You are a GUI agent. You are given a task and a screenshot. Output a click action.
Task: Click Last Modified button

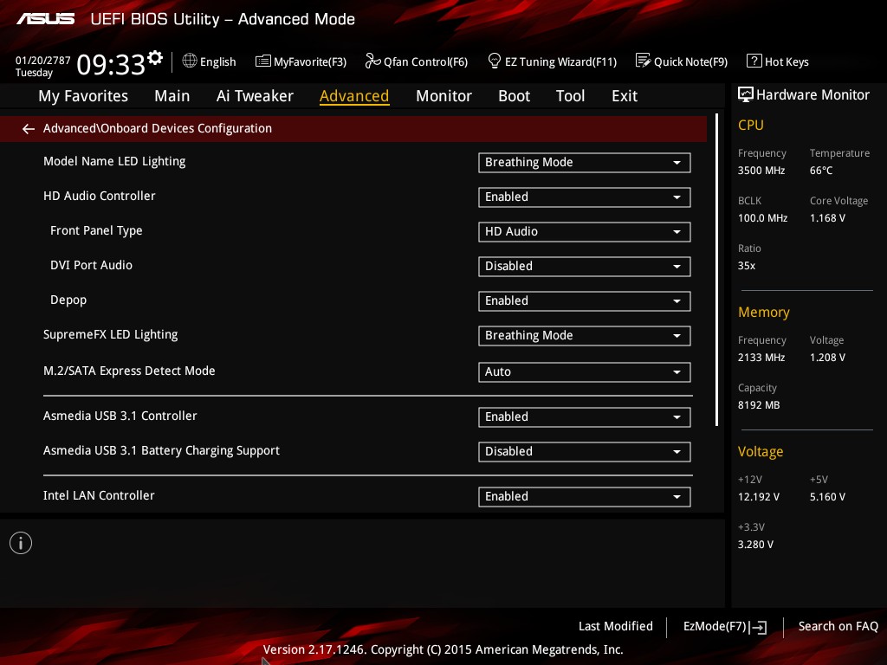[x=616, y=626]
